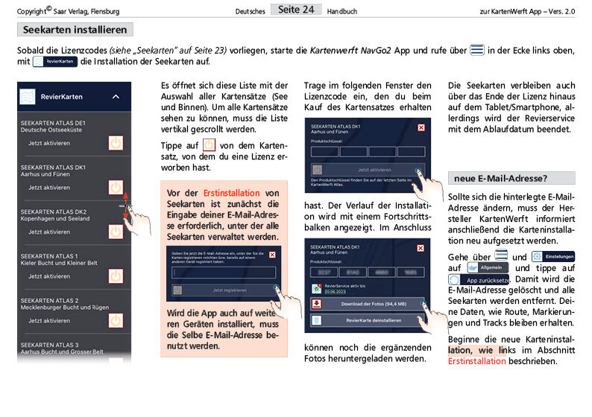Activate Seekarten Atlas DE1 with its power icon
The height and width of the screenshot is (417, 592).
click(116, 143)
